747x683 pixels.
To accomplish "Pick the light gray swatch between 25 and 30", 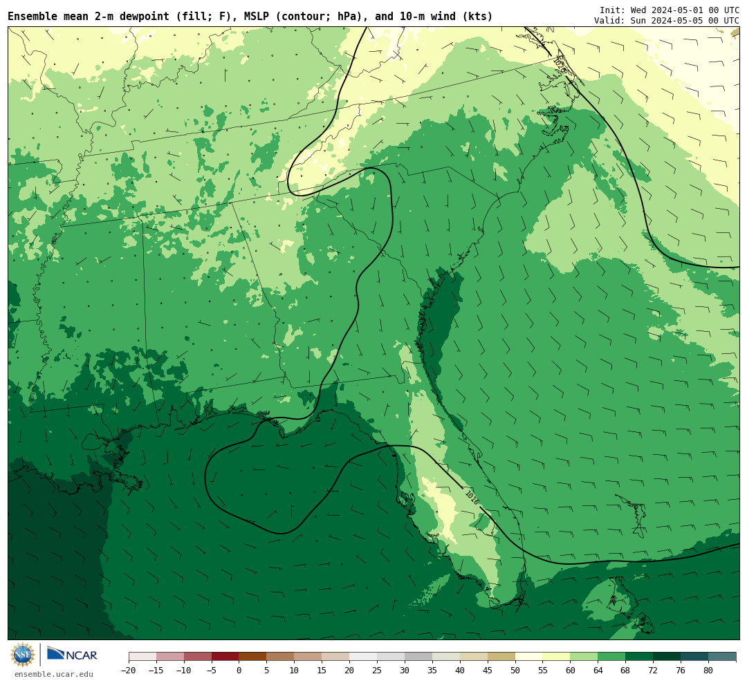I will [391, 657].
